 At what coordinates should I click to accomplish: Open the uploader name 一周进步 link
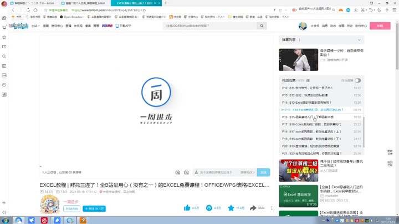tap(71, 202)
